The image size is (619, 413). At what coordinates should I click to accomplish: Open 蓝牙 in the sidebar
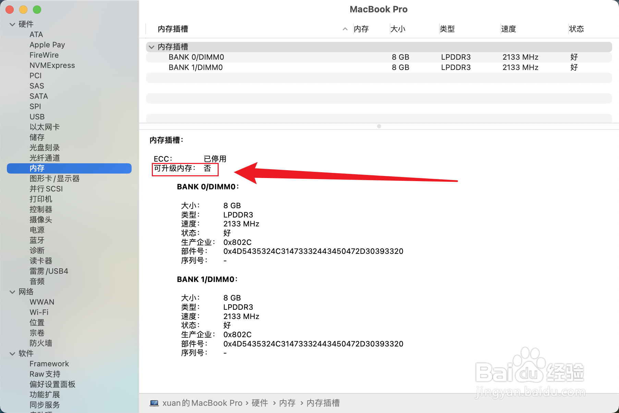[37, 240]
